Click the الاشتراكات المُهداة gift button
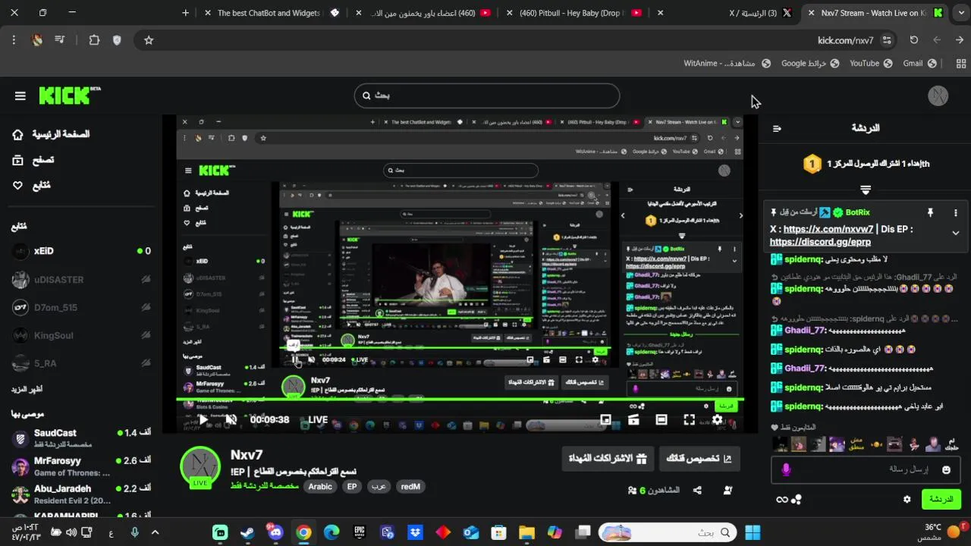The image size is (971, 546). (x=608, y=458)
